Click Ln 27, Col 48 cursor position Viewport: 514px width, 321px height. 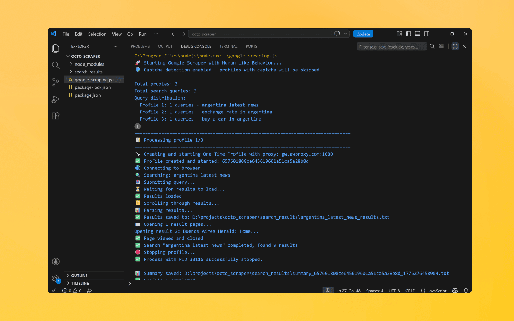tap(348, 291)
